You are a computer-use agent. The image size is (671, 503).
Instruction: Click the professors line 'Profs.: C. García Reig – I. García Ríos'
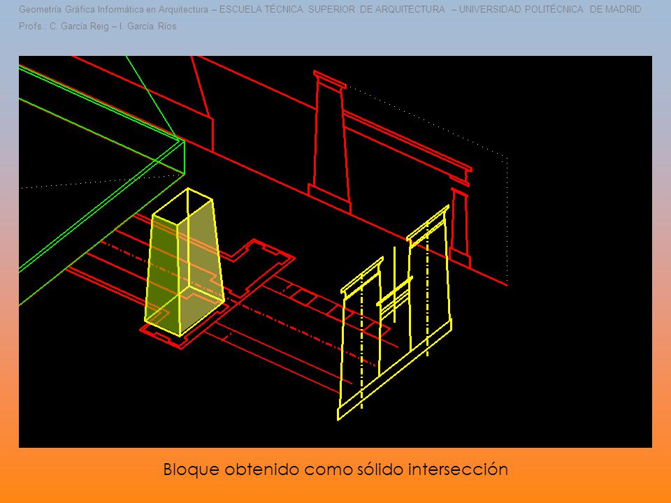tap(98, 26)
